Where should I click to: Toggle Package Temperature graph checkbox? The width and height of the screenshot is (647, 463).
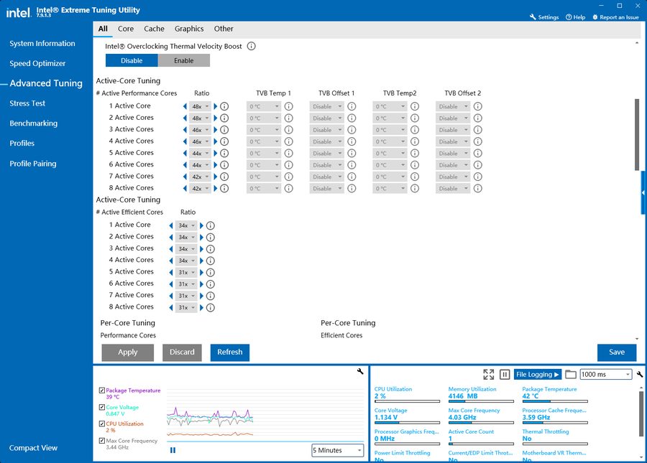point(102,390)
